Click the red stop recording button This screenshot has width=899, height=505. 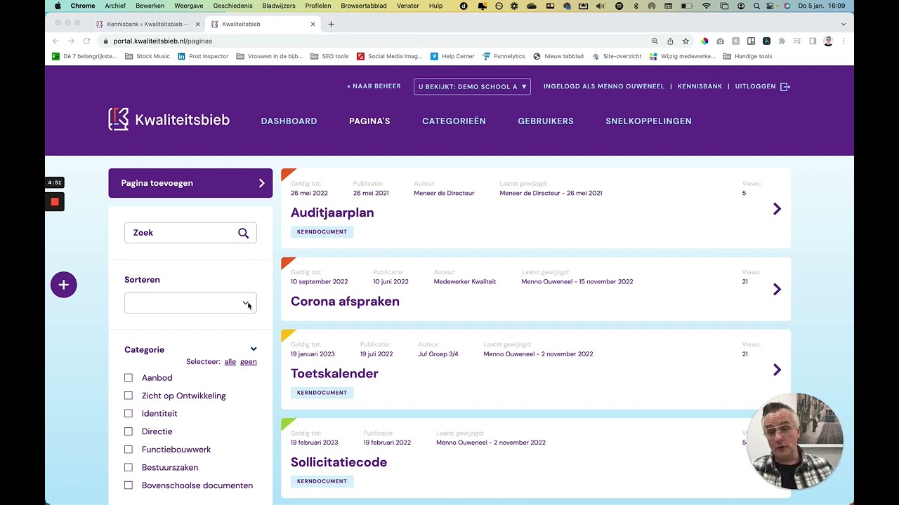tap(55, 202)
